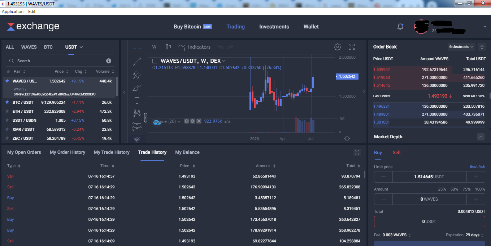Set limit price to Best Ask
Screen dimensions: 491x246
(477, 166)
